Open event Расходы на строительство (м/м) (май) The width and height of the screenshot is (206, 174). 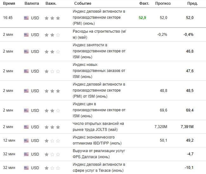pos(99,34)
